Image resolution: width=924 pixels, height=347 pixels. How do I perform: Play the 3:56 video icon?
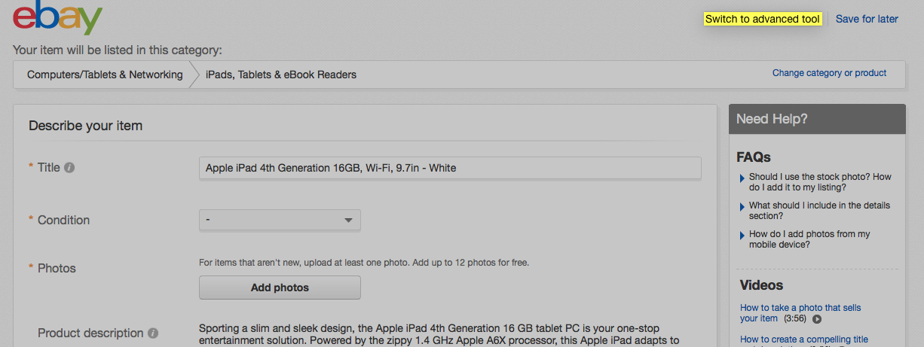click(x=817, y=319)
